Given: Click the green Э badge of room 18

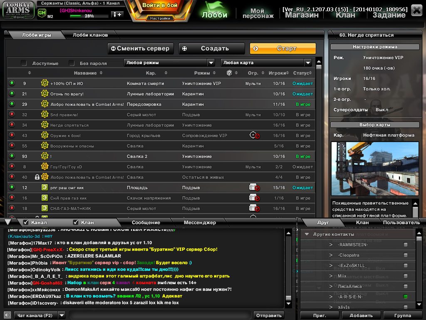Looking at the screenshot, I should pos(45,208).
